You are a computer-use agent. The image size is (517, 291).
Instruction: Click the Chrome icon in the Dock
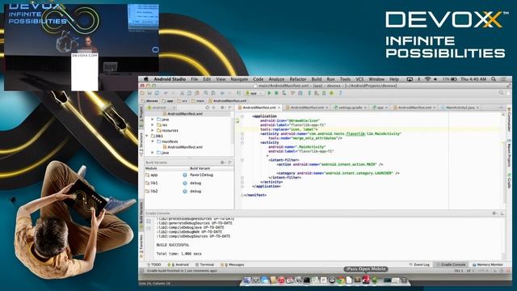[x=341, y=280]
